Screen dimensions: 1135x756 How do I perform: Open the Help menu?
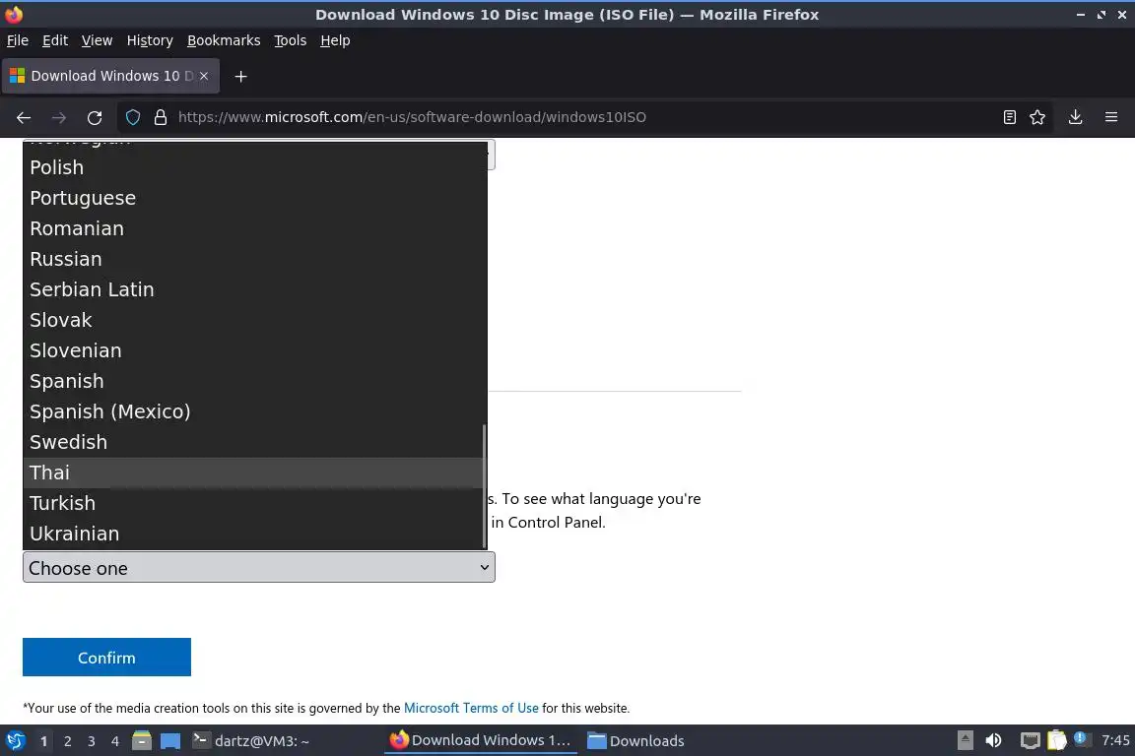[335, 40]
